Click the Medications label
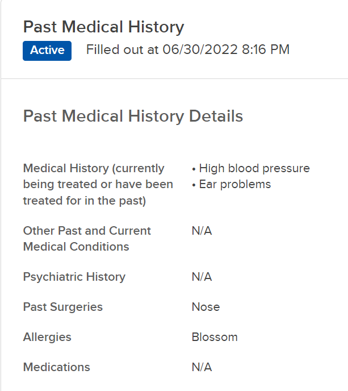Viewport: 348px width, 391px height. click(56, 367)
